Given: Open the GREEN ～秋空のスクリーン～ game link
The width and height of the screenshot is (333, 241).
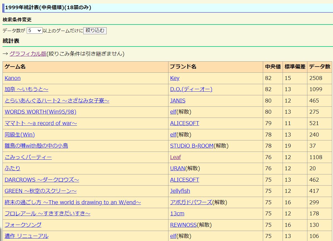Looking at the screenshot, I should click(x=41, y=191).
